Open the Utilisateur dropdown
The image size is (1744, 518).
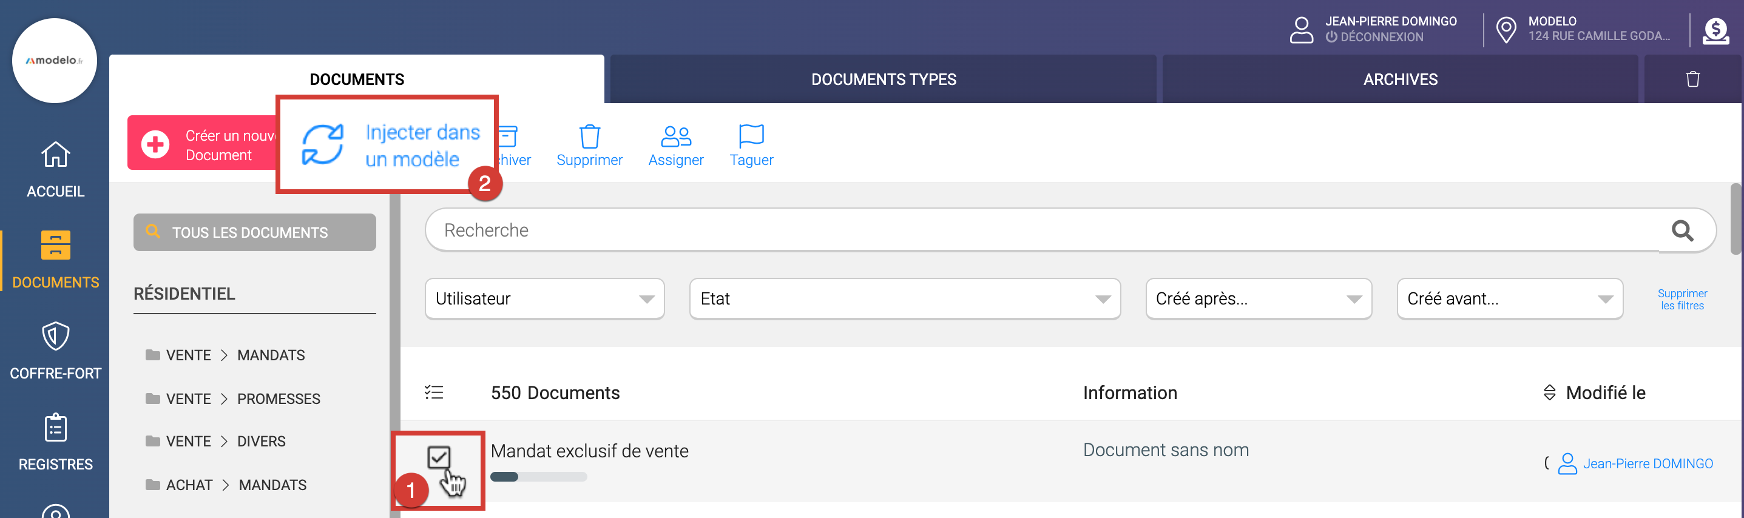tap(544, 298)
